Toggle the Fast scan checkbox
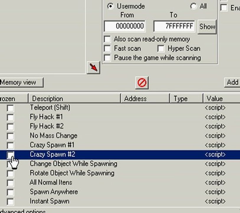The image size is (240, 213). [107, 49]
